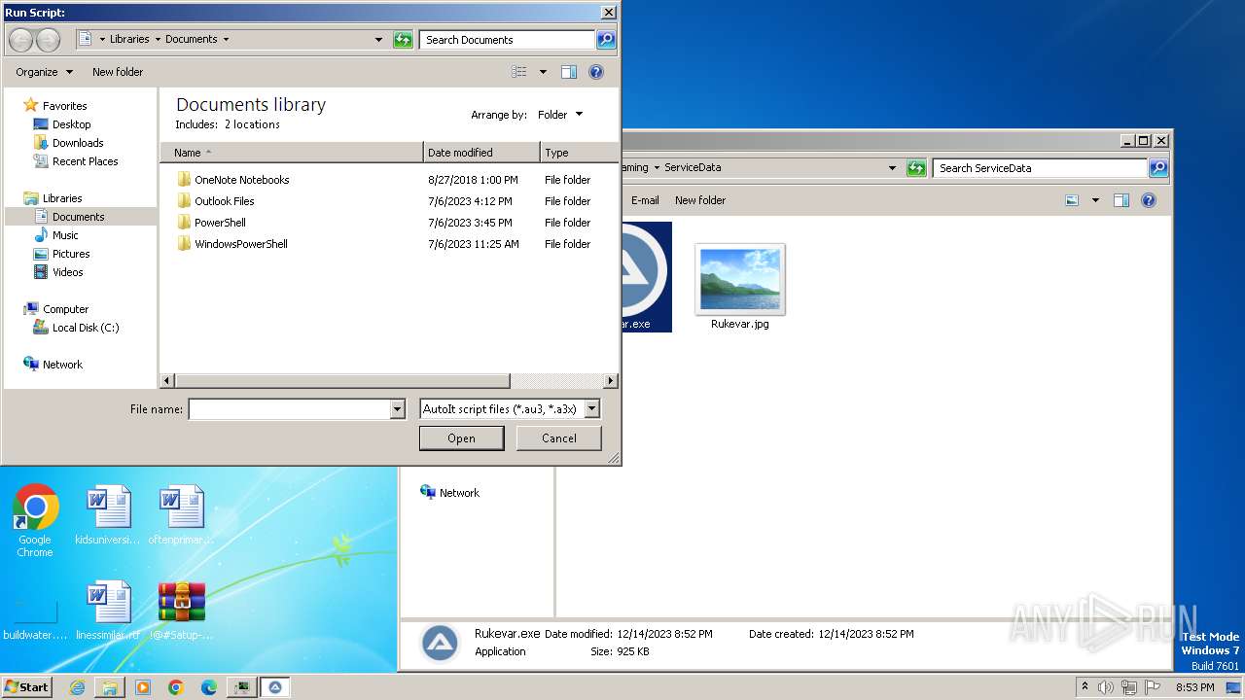Open Google Chrome desktop shortcut

coord(35,521)
